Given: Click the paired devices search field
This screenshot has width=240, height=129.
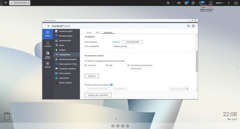Looking at the screenshot, I should (x=179, y=89).
